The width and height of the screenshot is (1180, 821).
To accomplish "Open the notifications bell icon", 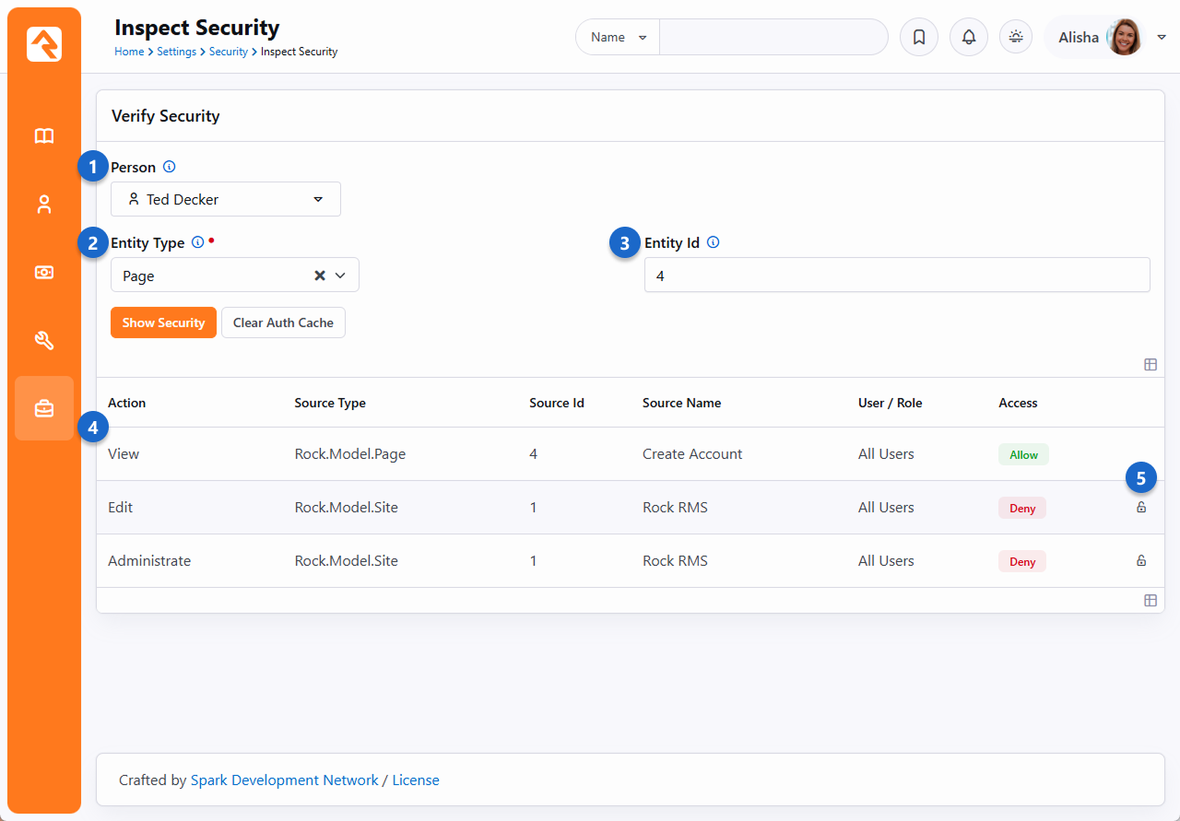I will 968,38.
